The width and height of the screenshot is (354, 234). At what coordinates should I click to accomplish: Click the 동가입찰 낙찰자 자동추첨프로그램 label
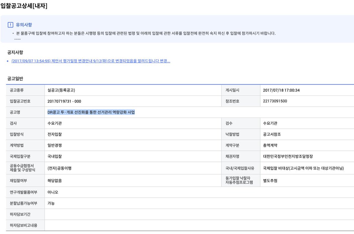pyautogui.click(x=239, y=180)
